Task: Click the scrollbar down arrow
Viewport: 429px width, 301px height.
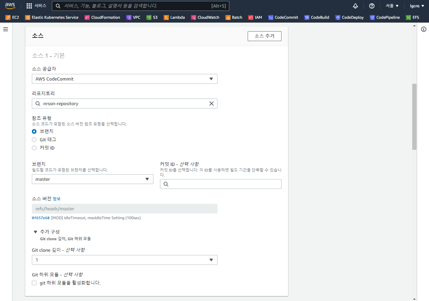Action: [415, 299]
